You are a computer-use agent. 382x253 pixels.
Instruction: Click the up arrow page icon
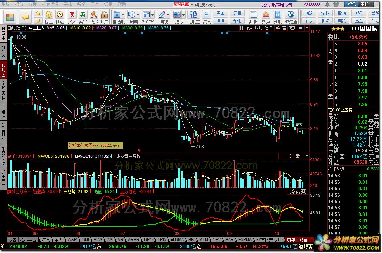pos(38,14)
